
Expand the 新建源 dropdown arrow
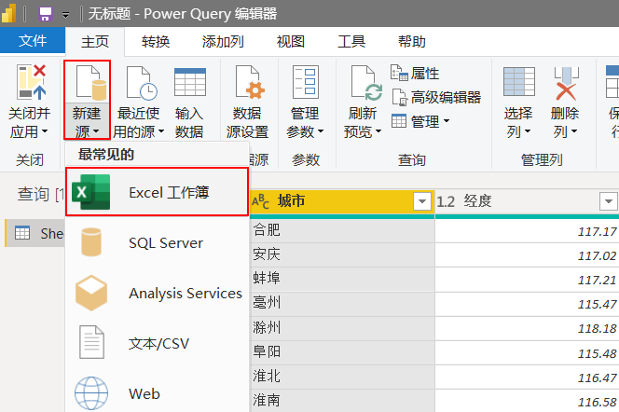[x=96, y=131]
